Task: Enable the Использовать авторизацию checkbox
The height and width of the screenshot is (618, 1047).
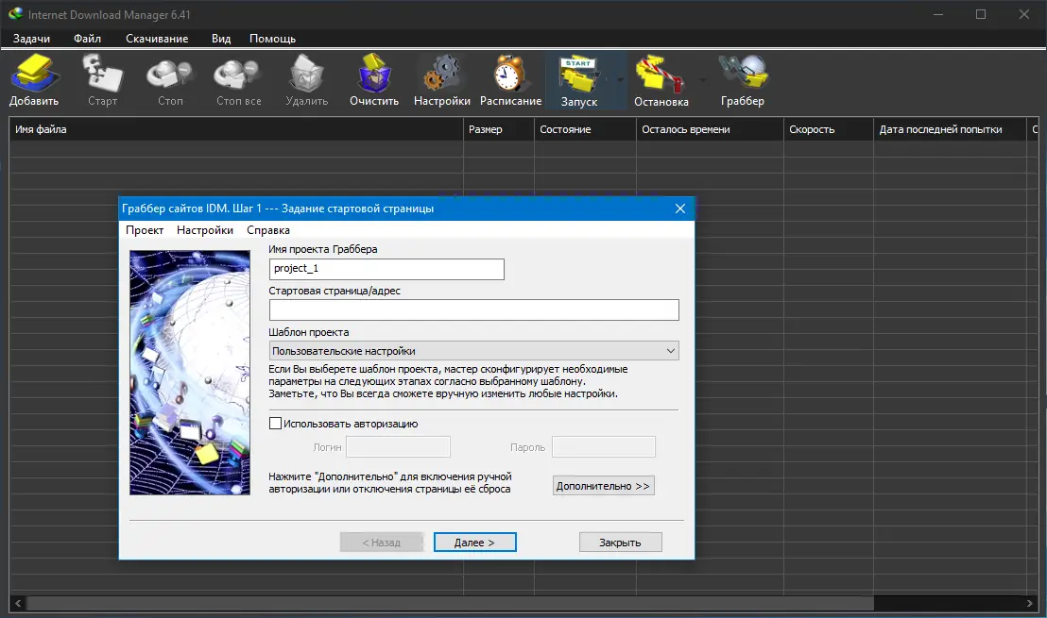Action: (275, 424)
